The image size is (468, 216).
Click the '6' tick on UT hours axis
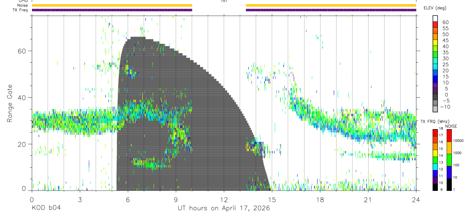128,199
